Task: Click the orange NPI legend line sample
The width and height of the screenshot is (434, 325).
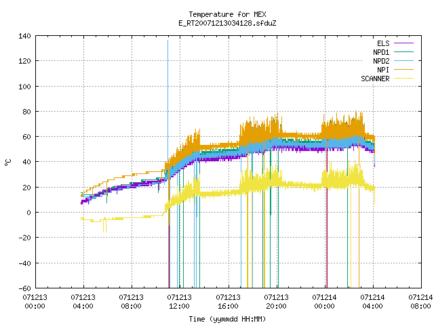Action: [x=404, y=69]
